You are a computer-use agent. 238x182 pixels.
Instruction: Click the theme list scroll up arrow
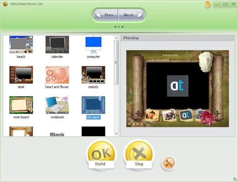point(116,38)
